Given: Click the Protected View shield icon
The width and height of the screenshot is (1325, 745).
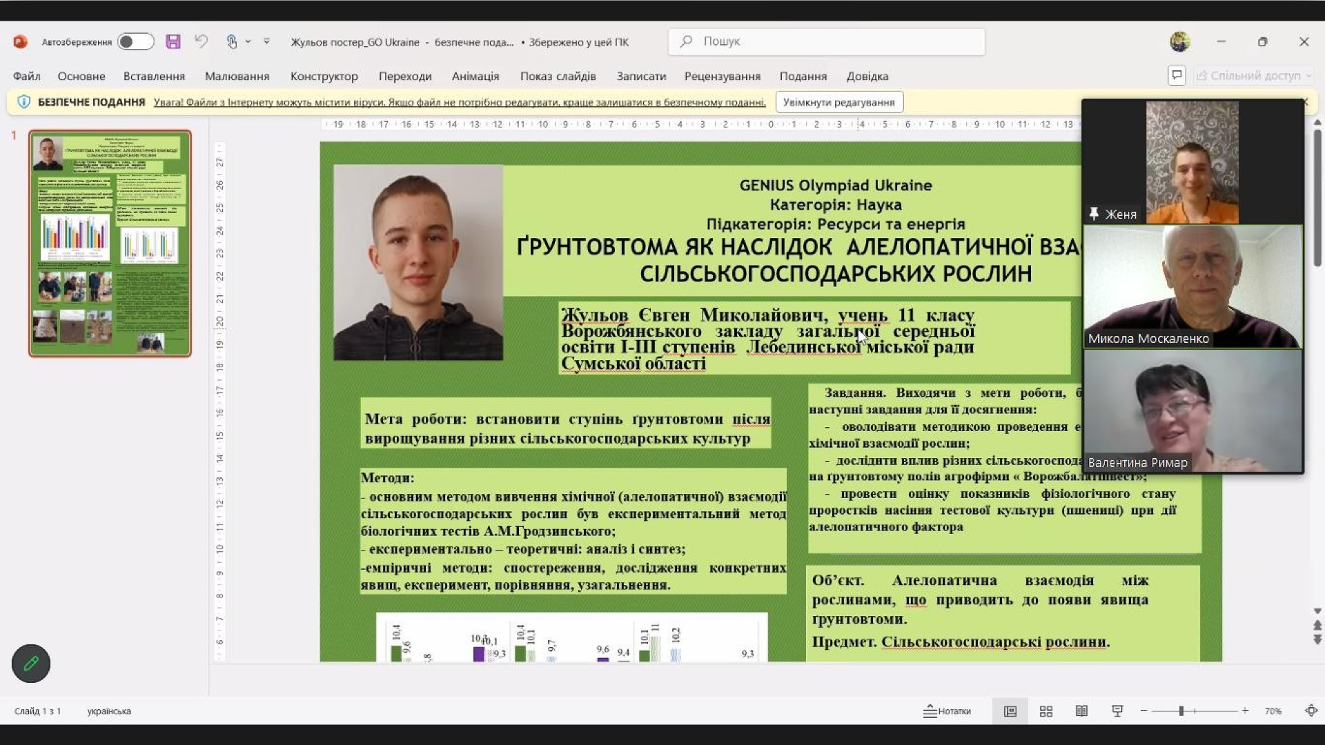Looking at the screenshot, I should point(23,102).
